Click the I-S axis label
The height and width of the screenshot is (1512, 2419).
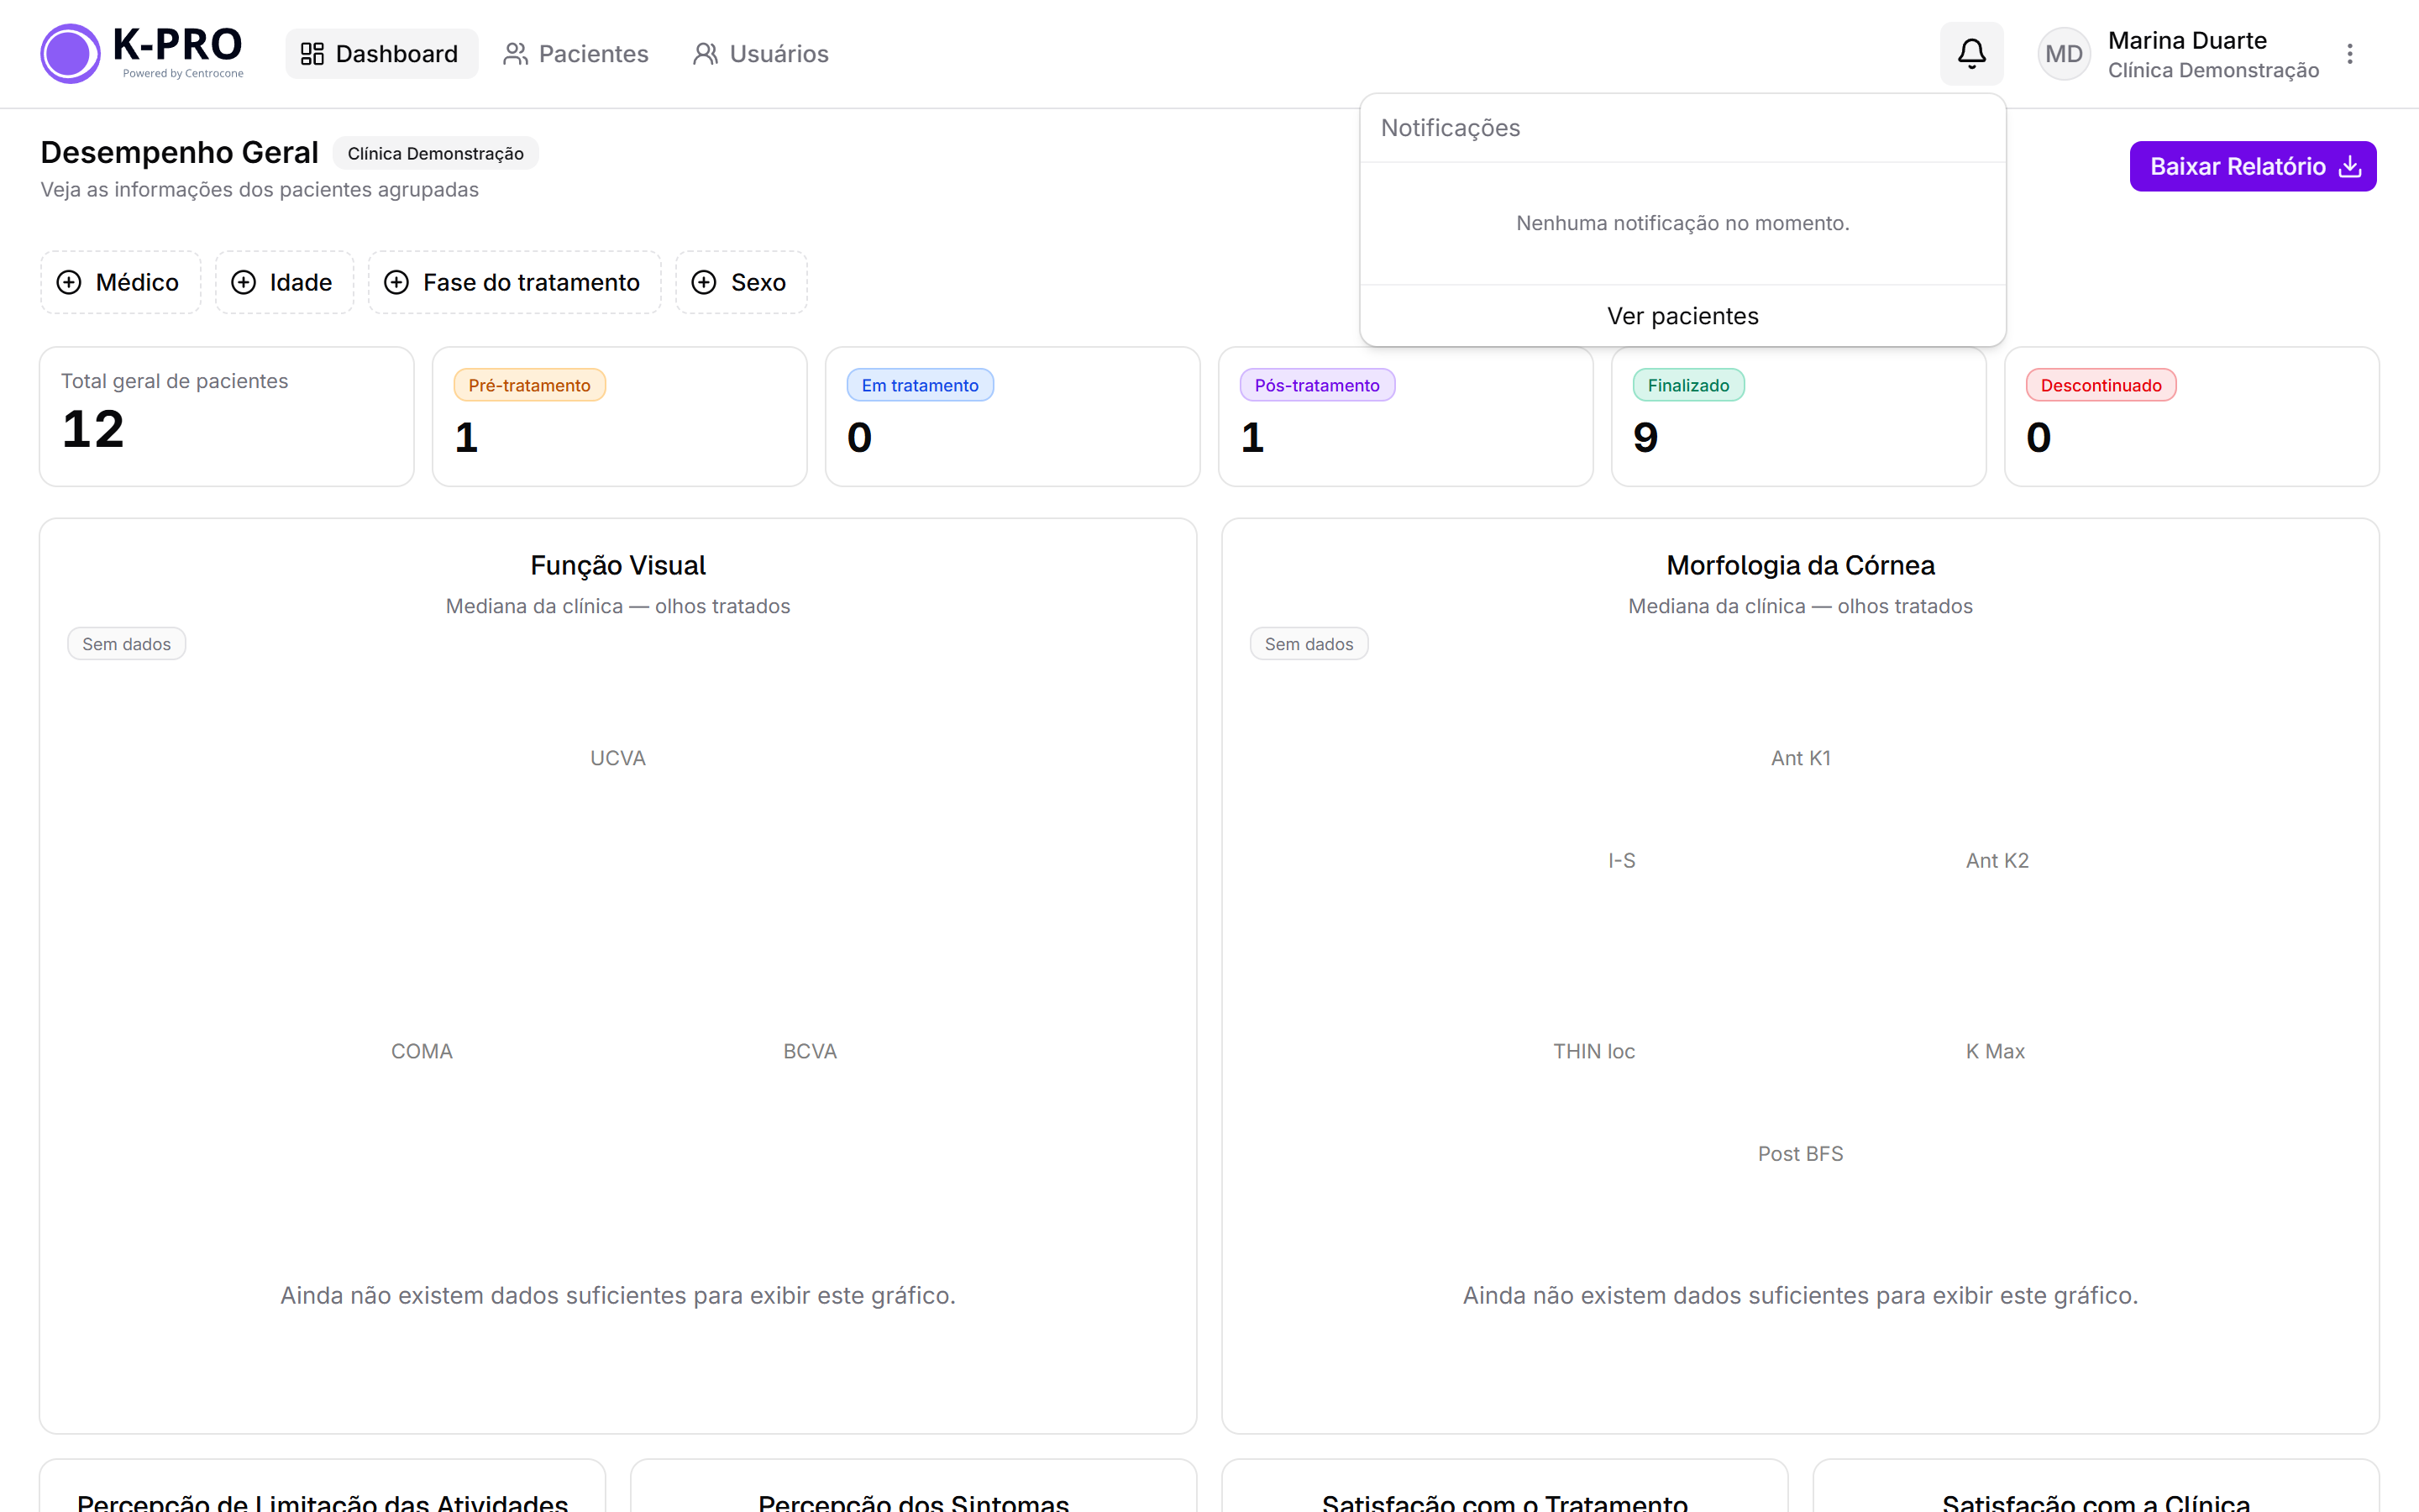click(x=1621, y=860)
